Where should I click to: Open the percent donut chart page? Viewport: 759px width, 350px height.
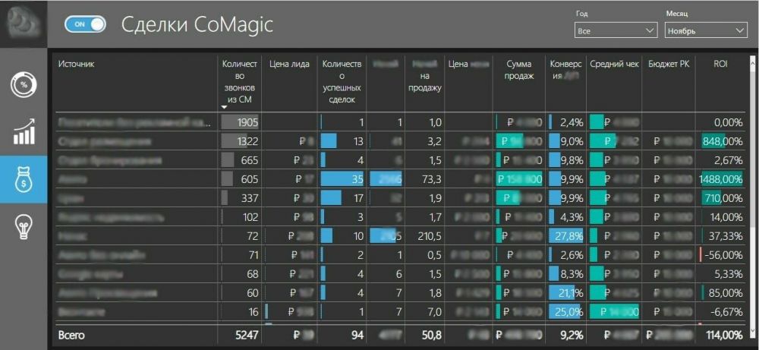tap(24, 85)
